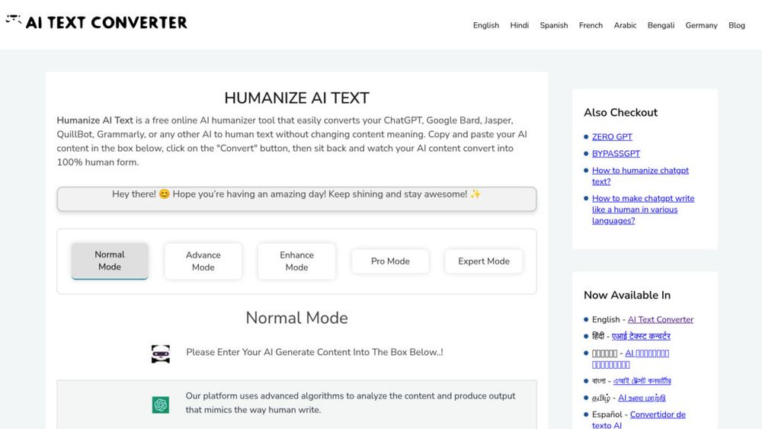Select the Pro Mode tab
This screenshot has height=429, width=762.
click(390, 261)
